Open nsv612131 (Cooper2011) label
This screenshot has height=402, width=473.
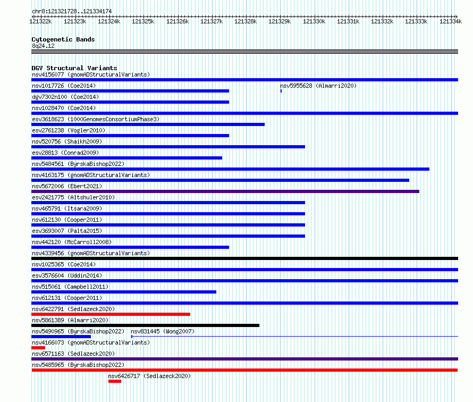pyautogui.click(x=67, y=298)
